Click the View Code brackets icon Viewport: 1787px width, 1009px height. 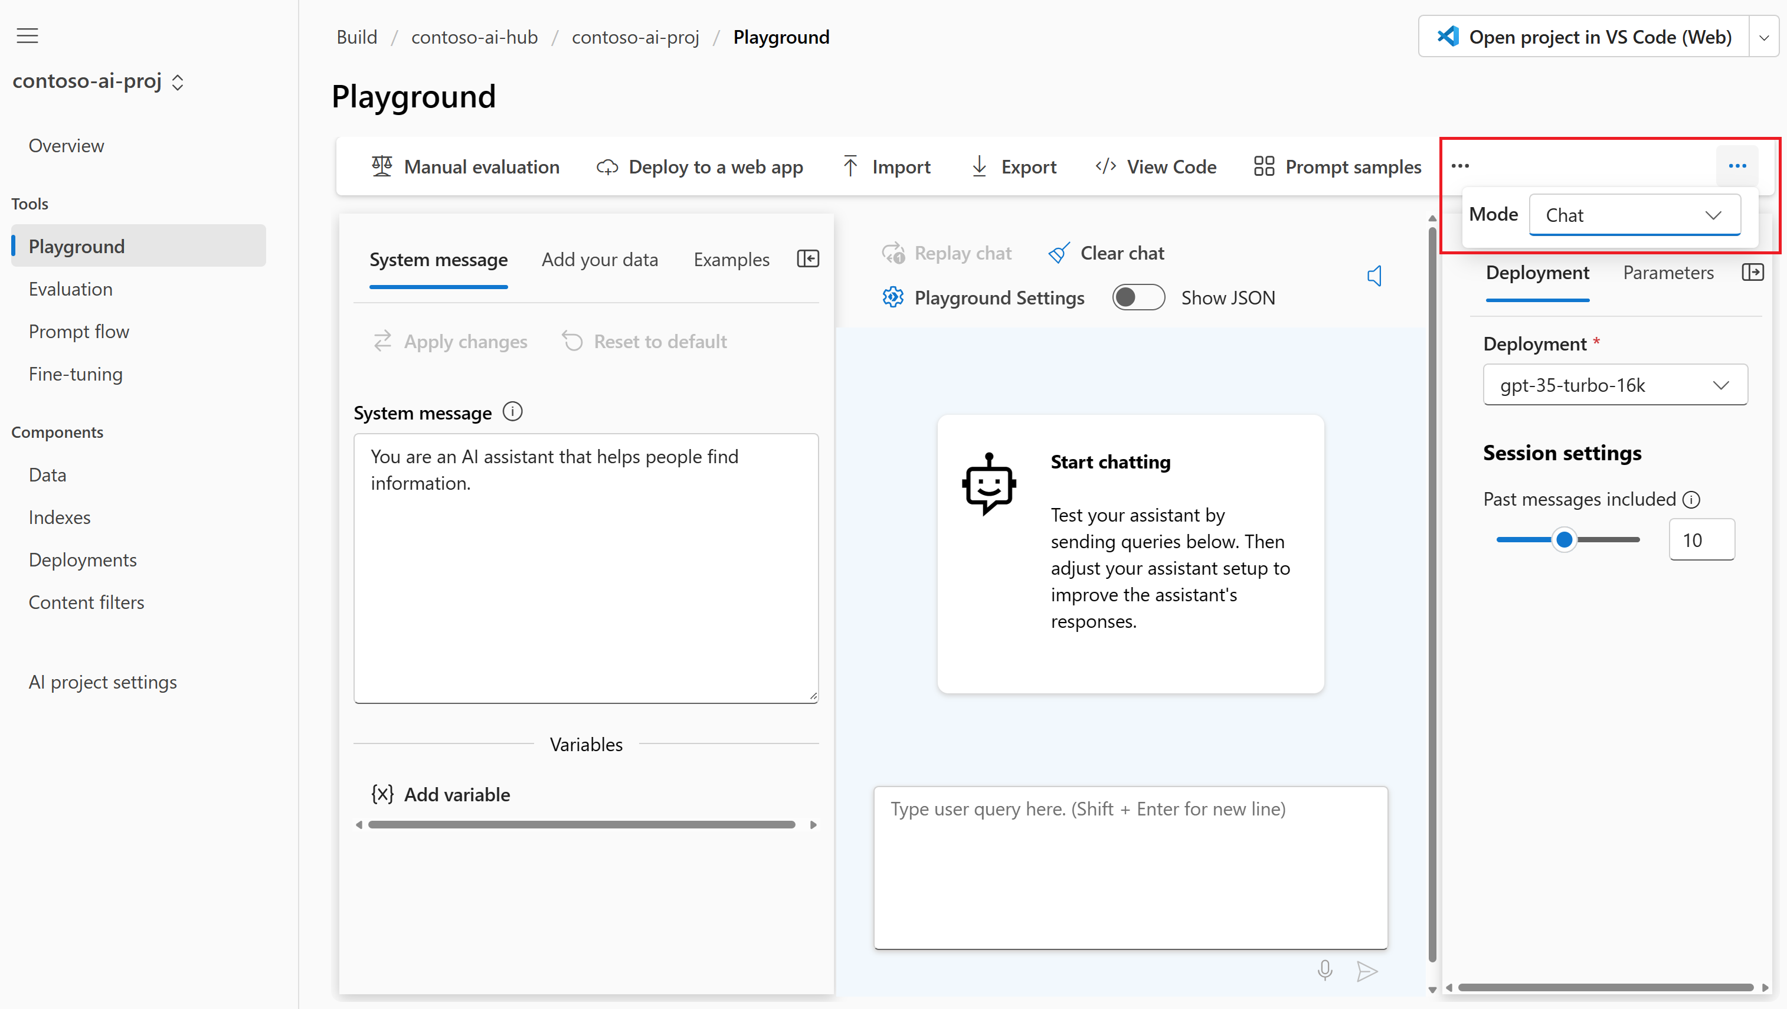pos(1106,166)
